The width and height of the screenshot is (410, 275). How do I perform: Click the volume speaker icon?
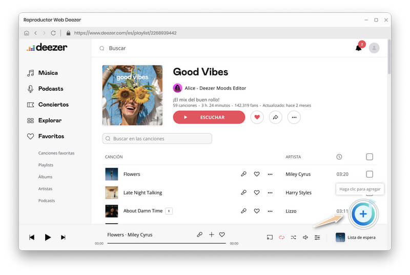(x=305, y=238)
